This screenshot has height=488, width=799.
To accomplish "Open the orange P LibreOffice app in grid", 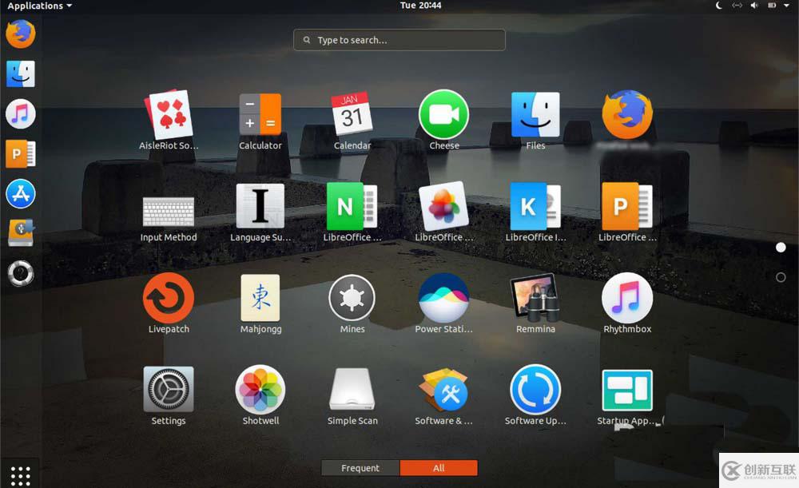I will click(x=627, y=206).
